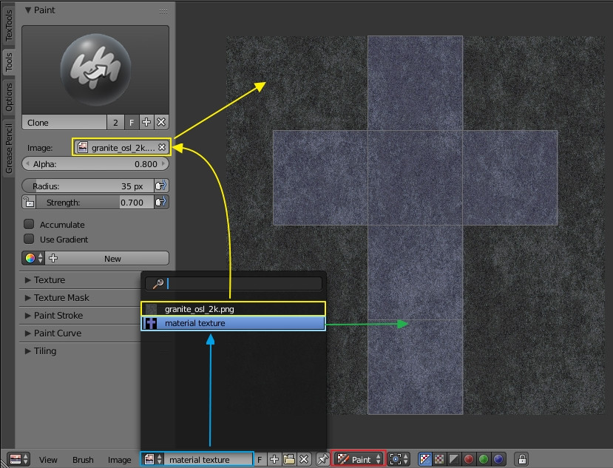Screen dimensions: 613x468
Task: Enable the red channel display icon
Action: 468,458
